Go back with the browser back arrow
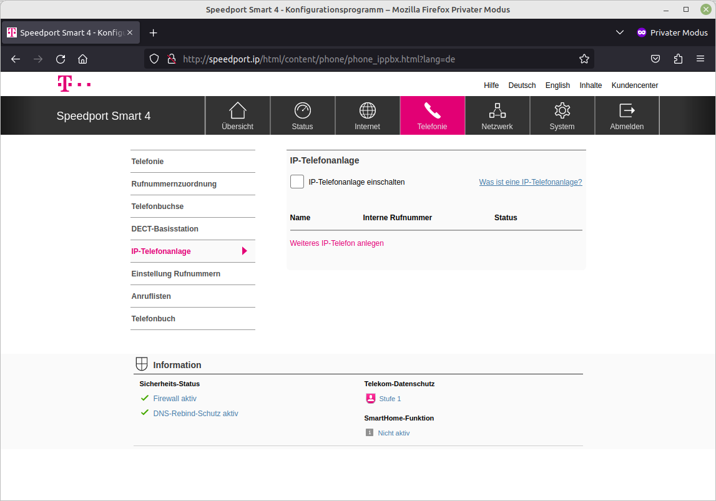This screenshot has width=716, height=501. point(16,59)
